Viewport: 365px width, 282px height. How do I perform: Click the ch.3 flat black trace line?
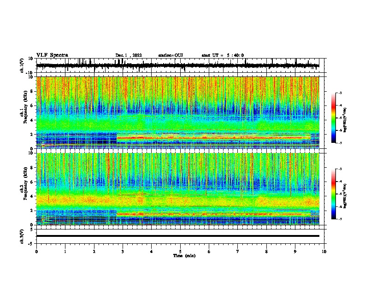coord(177,236)
